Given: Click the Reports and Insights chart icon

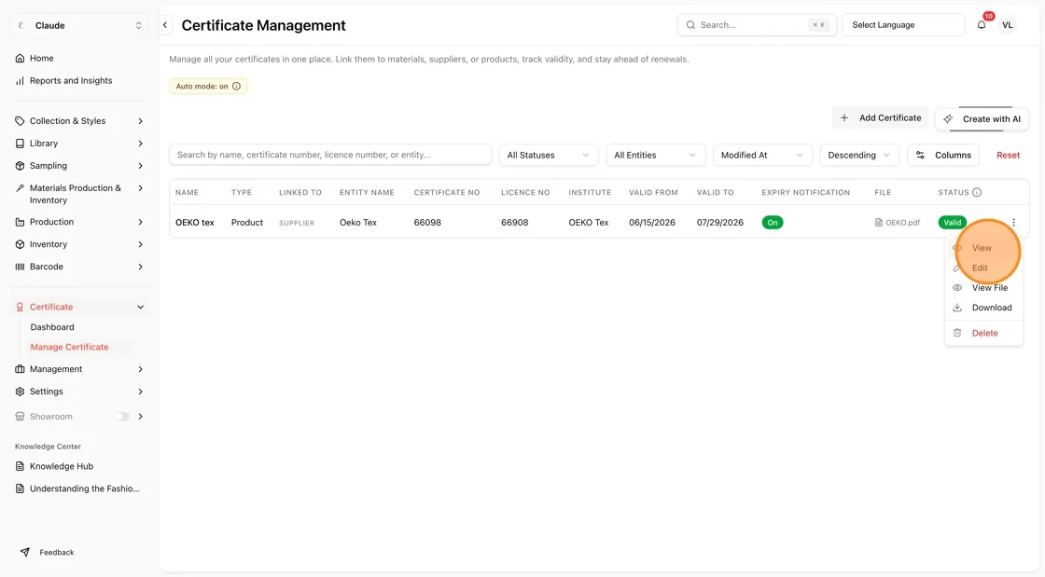Looking at the screenshot, I should 20,80.
